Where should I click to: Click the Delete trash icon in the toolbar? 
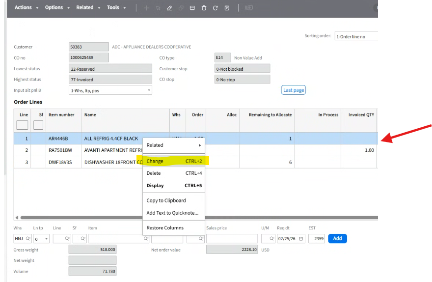tap(204, 8)
